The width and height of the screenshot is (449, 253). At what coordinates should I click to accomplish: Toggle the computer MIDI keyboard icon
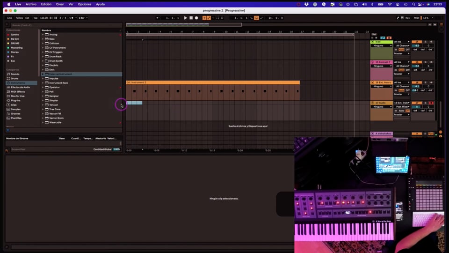(x=402, y=18)
